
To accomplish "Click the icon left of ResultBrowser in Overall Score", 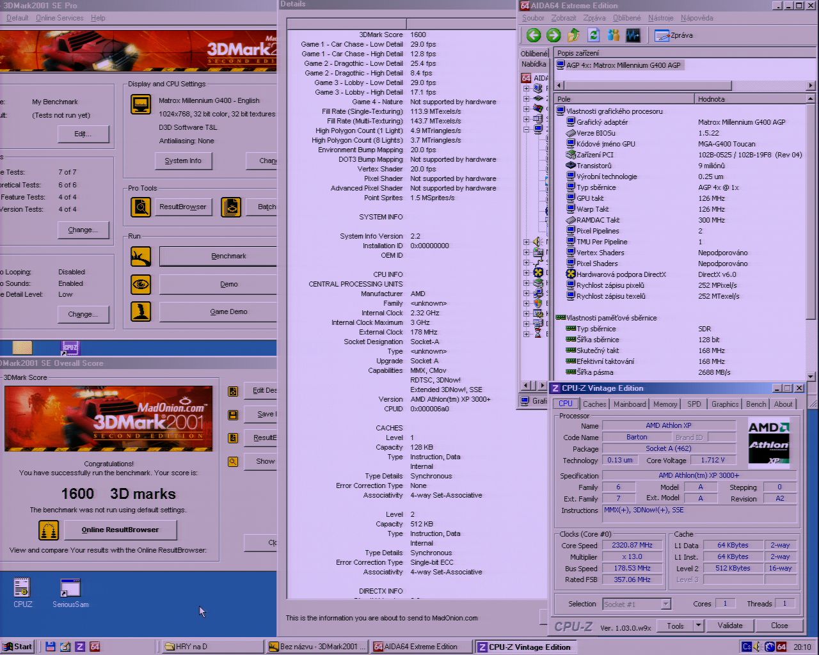I will 233,438.
